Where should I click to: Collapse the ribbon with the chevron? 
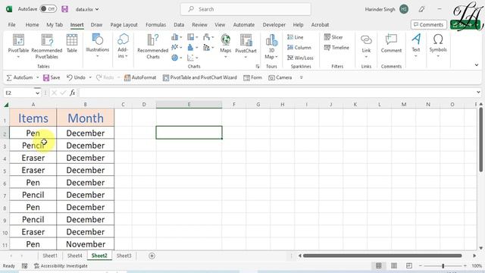pos(477,65)
